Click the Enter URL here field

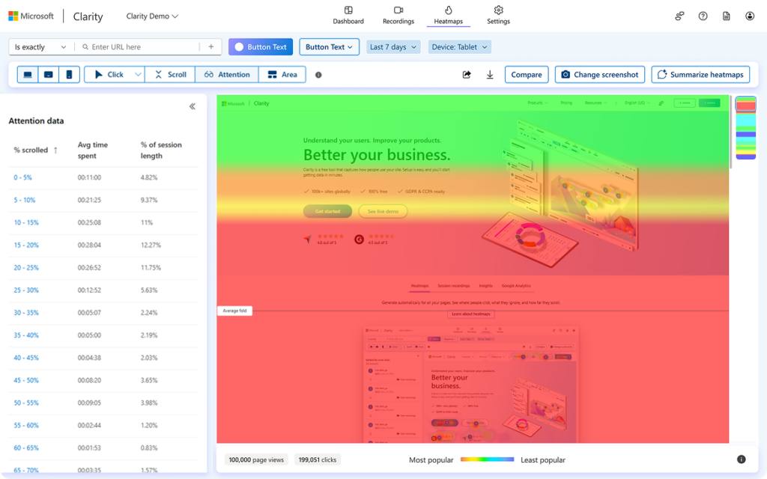142,47
